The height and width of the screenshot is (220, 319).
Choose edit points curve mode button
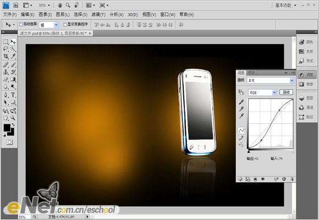[241, 130]
